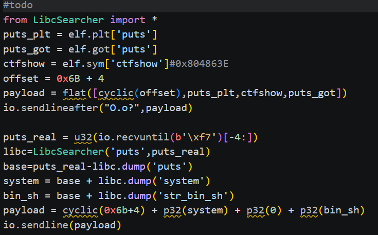This screenshot has height=235, width=378.
Task: Click the 'str_bin_sh' string literal
Action: click(x=193, y=196)
